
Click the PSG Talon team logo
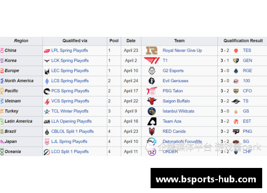[x=152, y=91]
